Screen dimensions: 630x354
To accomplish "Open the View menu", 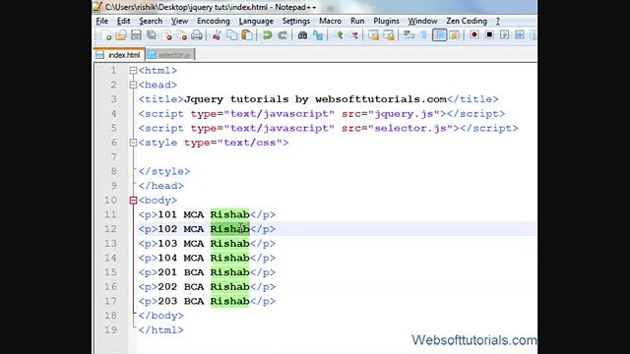I will click(179, 21).
